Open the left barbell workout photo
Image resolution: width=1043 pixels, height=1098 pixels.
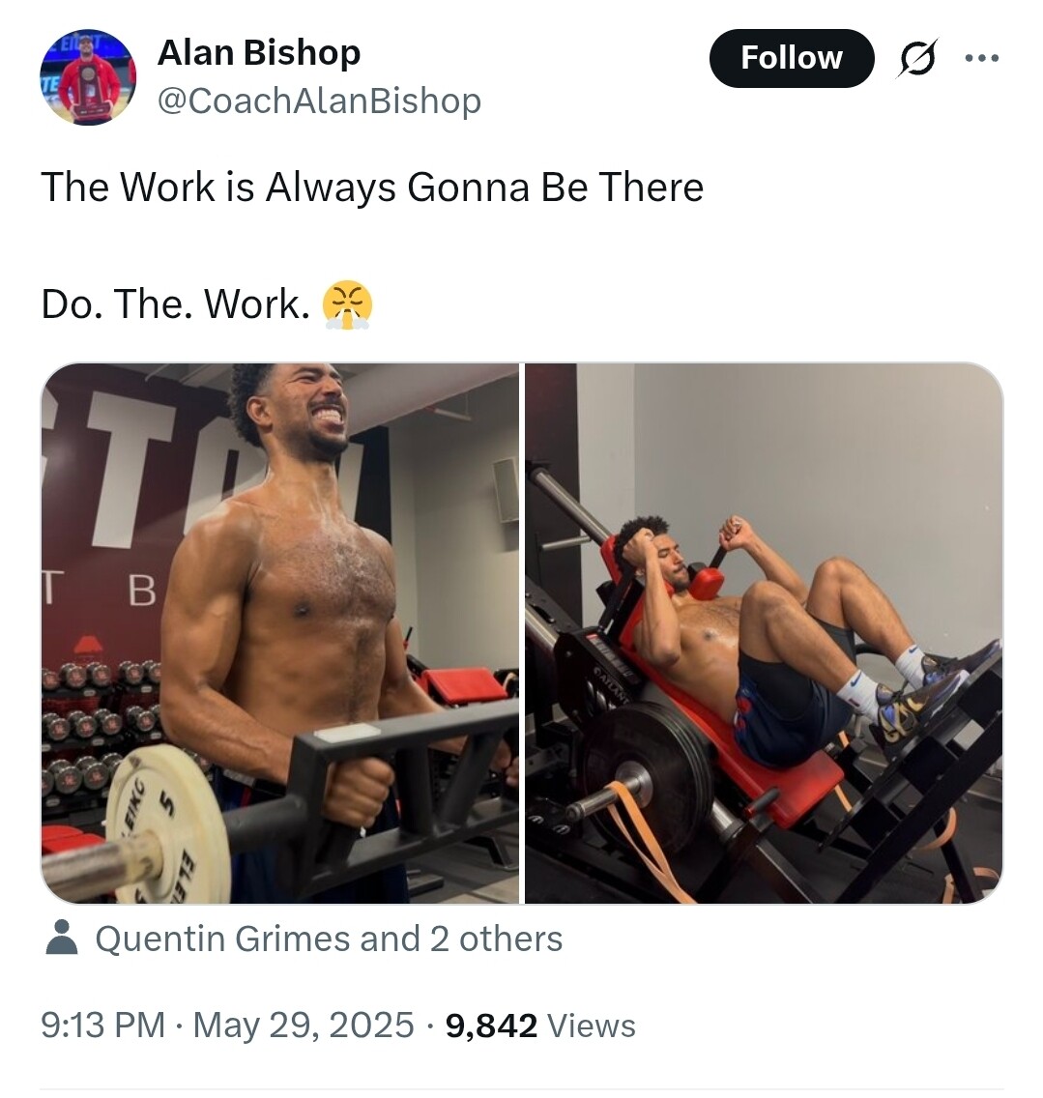(279, 633)
